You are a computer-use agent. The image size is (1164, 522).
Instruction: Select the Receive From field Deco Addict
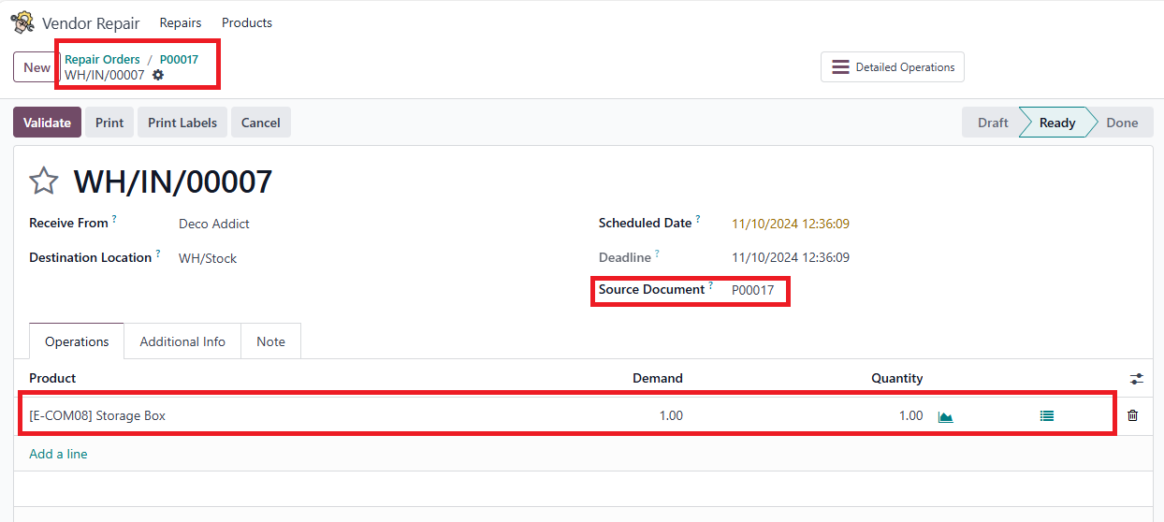tap(214, 224)
